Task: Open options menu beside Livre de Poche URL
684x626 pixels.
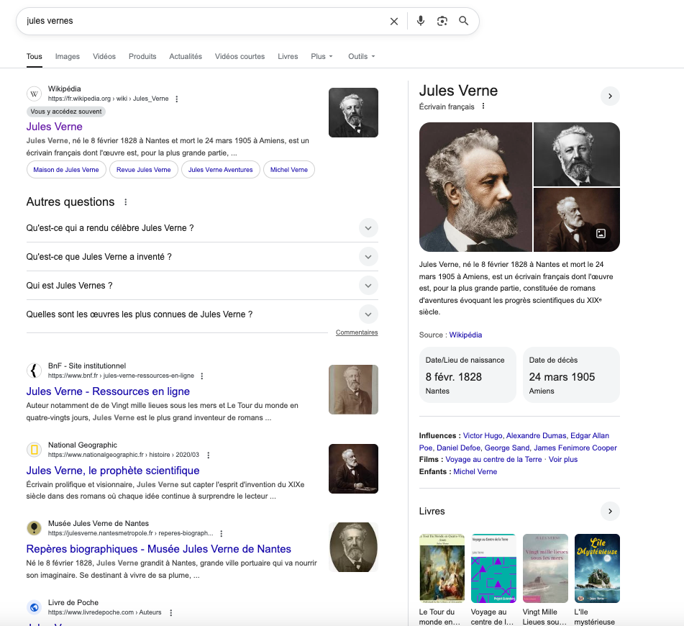Action: tap(171, 613)
